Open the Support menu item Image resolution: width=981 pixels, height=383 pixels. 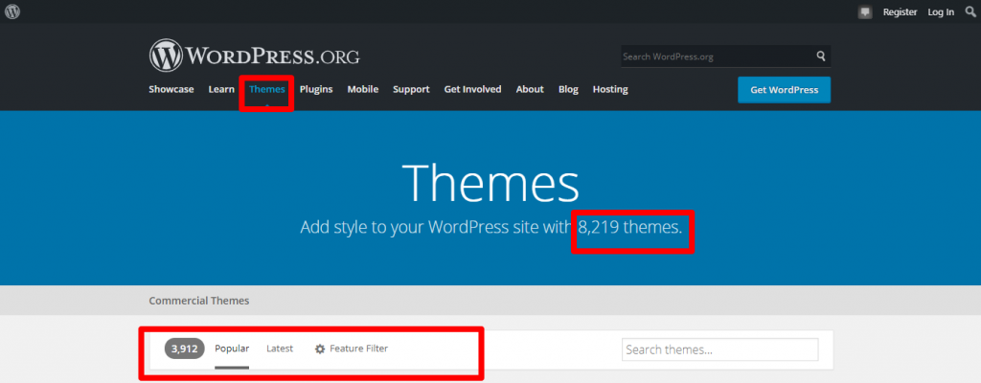point(411,89)
